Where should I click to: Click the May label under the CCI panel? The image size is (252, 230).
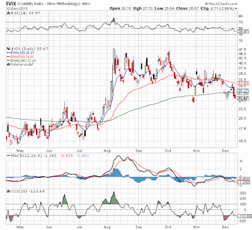(20, 227)
